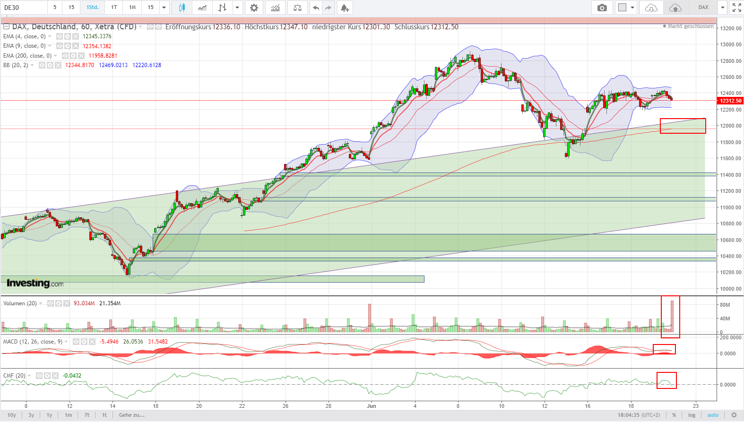The image size is (744, 422).
Task: Toggle auto scale
Action: (713, 415)
